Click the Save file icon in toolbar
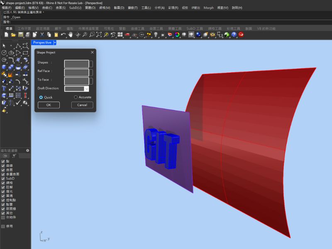Viewport: 332px width, 249px height. (20, 34)
